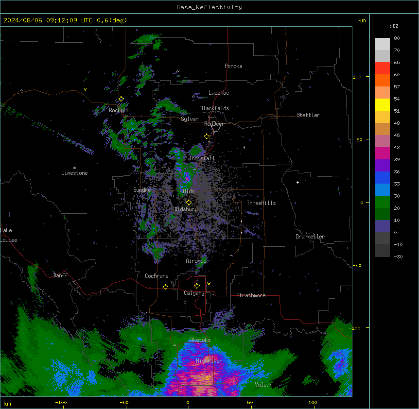Click the dBZ legend heading
Viewport: 419px width, 409px height.
pos(394,26)
